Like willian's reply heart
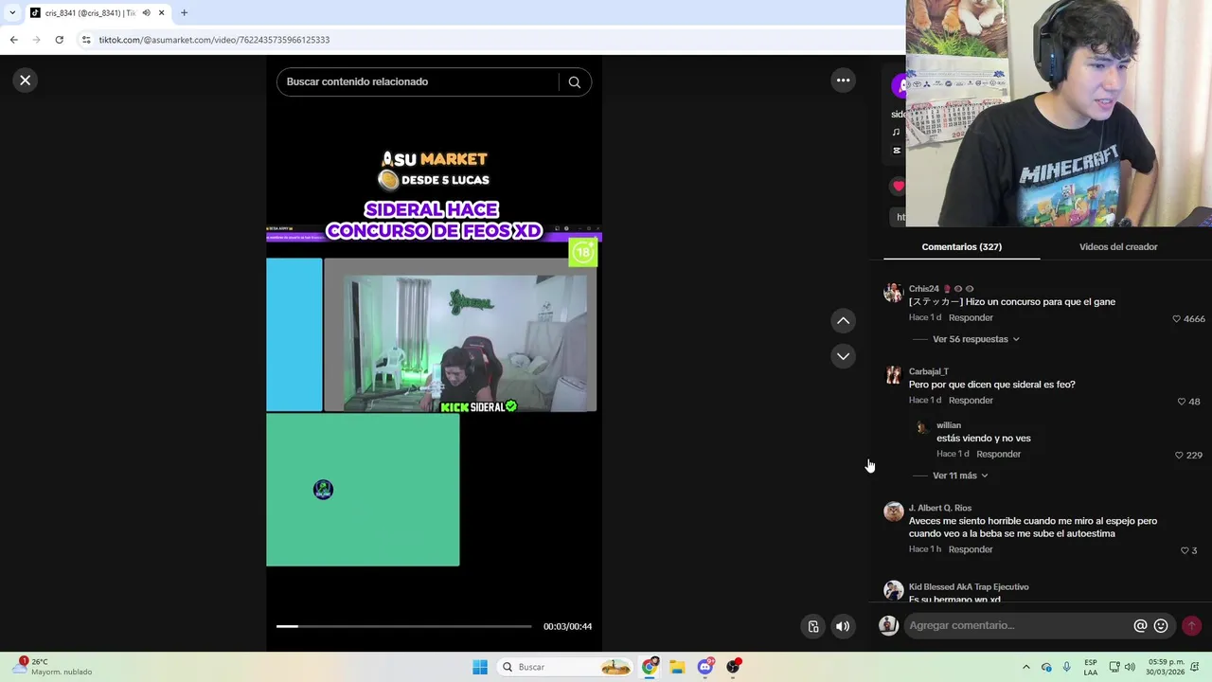Viewport: 1212px width, 682px height. point(1179,456)
